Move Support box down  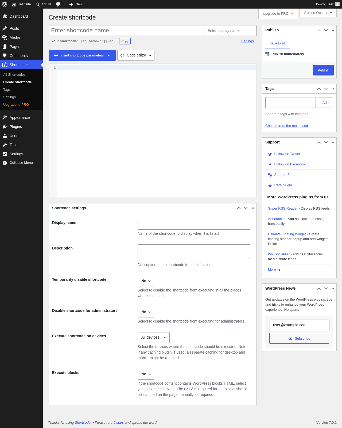[326, 142]
